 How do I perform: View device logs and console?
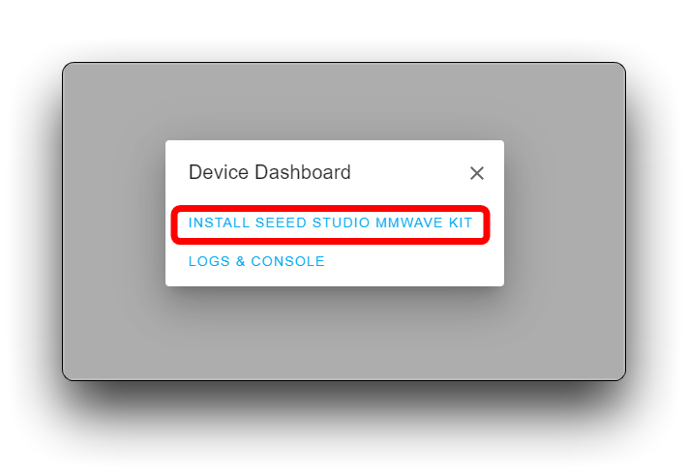coord(256,261)
